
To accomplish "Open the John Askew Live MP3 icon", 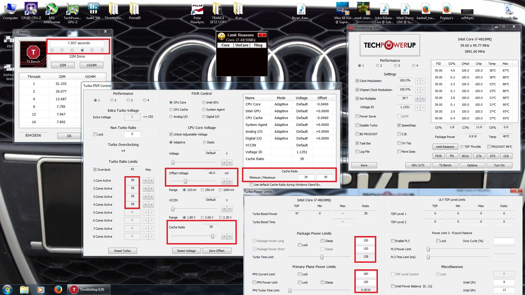I will (384, 13).
